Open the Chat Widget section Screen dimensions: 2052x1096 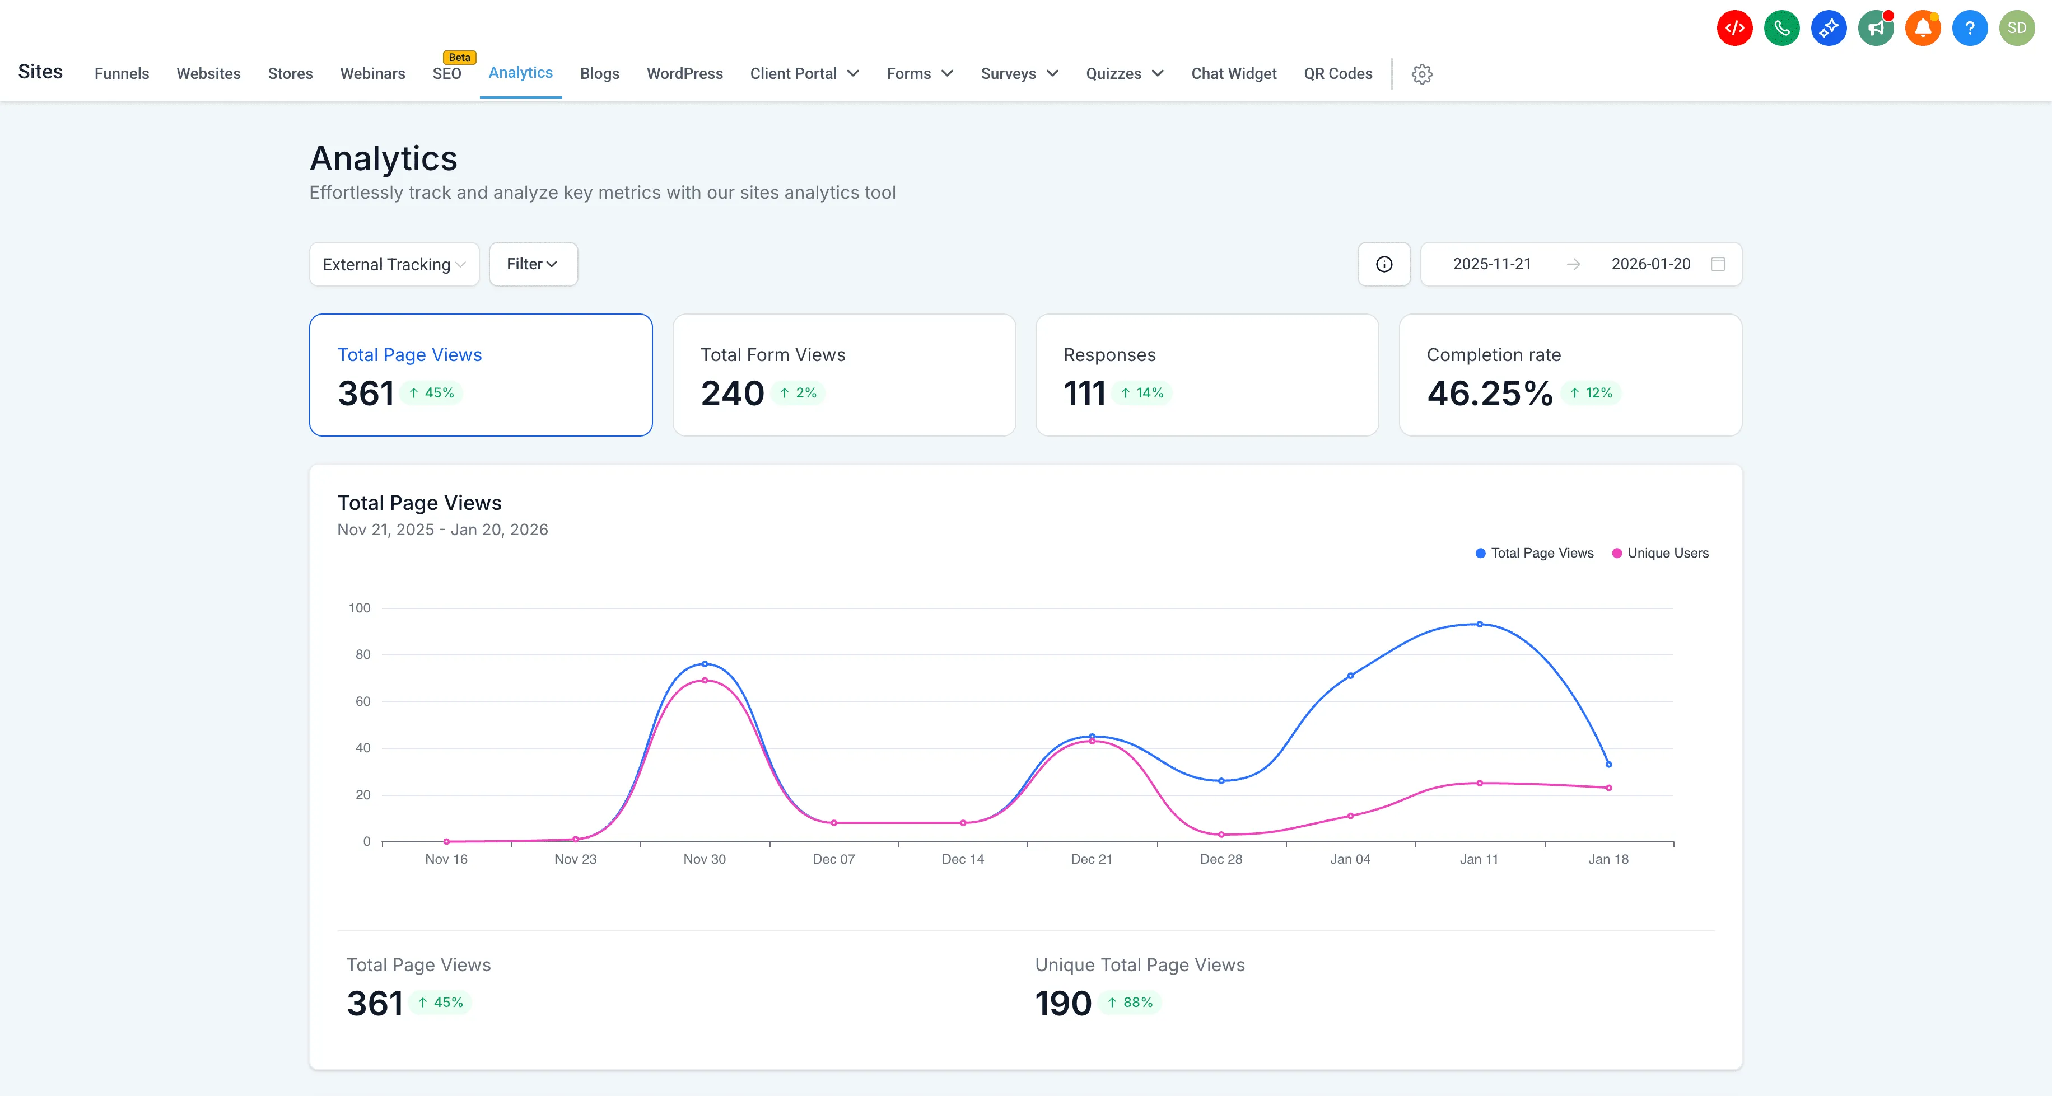click(x=1234, y=73)
